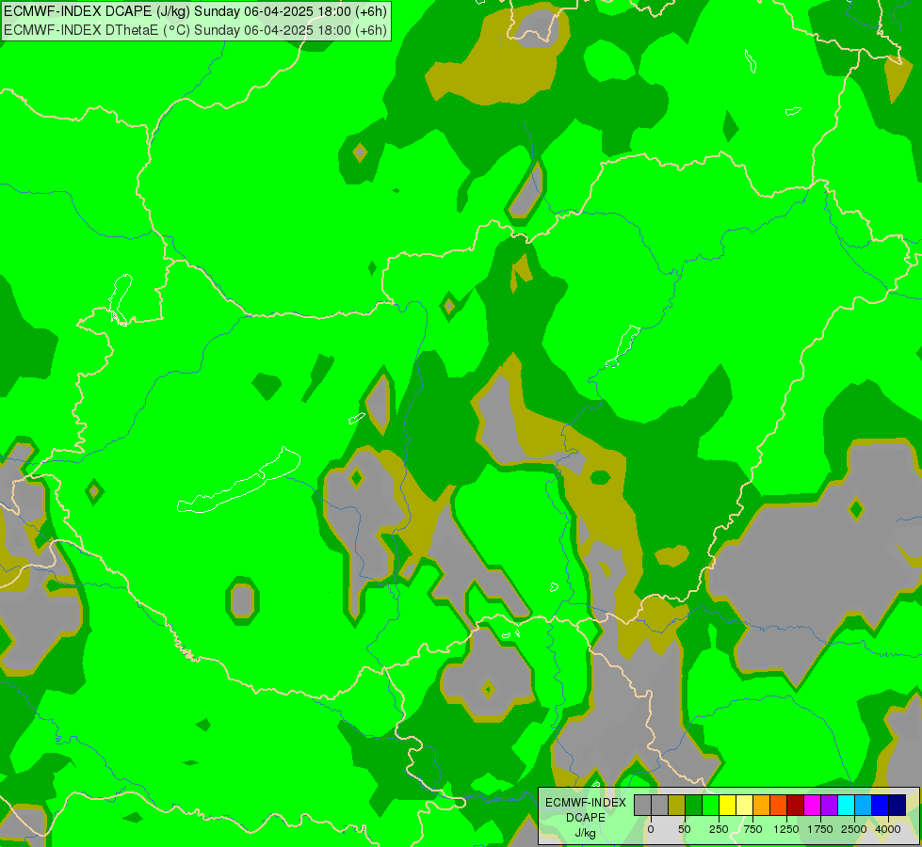Click the legend value '1750'

(x=820, y=829)
